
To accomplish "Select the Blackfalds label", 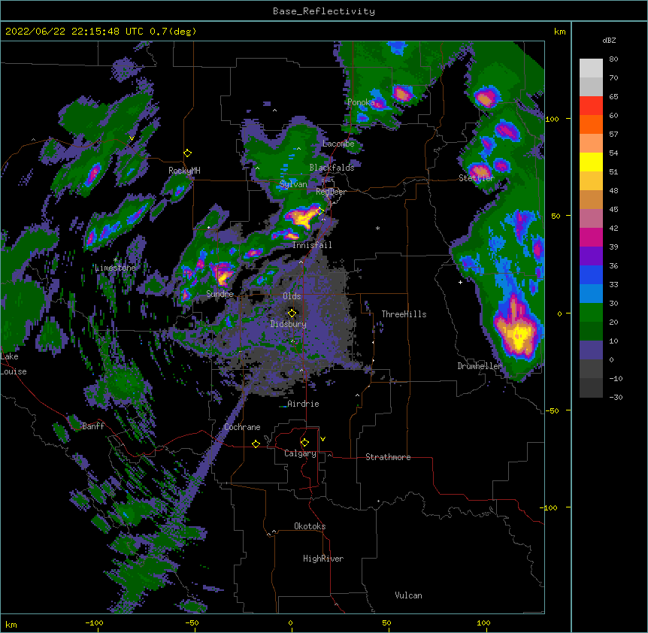I will (332, 168).
